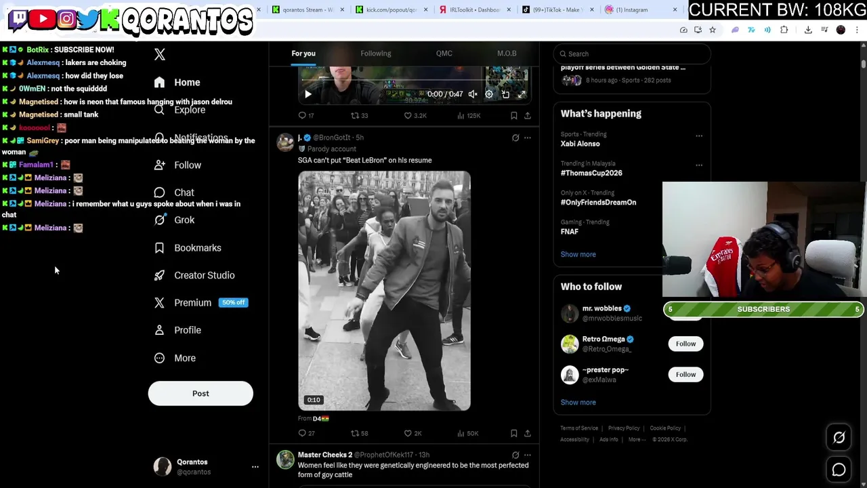Follow Retro Omega
The height and width of the screenshot is (488, 867).
click(x=685, y=344)
